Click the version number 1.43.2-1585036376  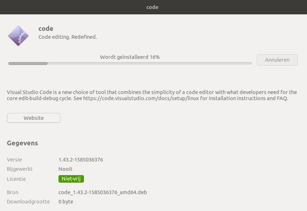81,160
